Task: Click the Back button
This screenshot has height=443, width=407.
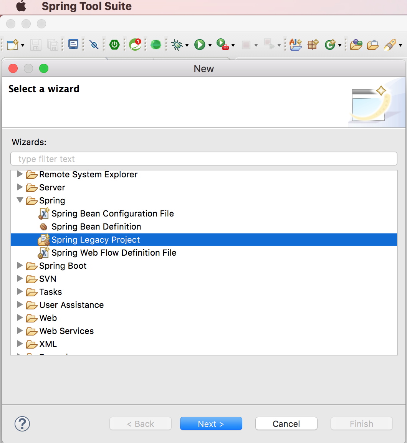Action: (141, 424)
